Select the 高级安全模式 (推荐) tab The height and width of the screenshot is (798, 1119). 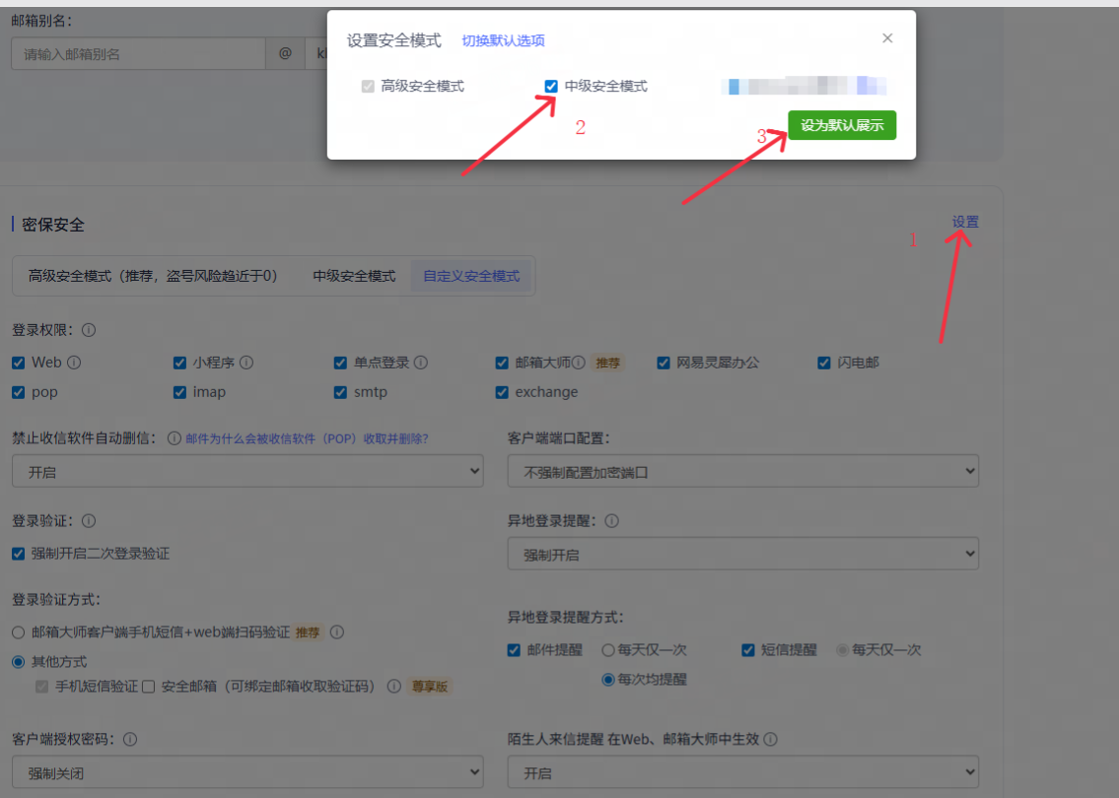click(x=153, y=276)
